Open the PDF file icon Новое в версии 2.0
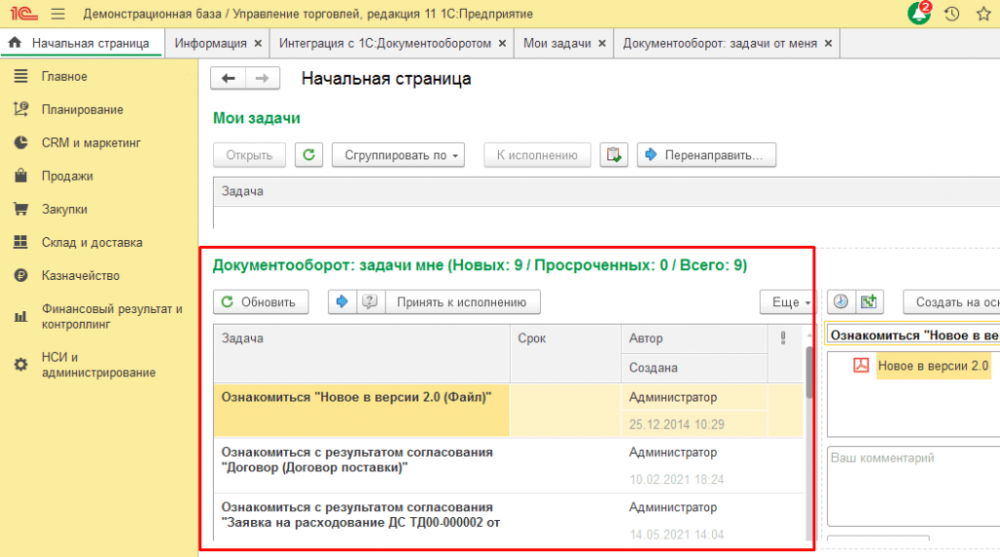The image size is (1000, 557). [x=861, y=365]
